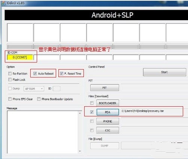Check the box beside BOOTLOADER
Image resolution: width=188 pixels, height=159 pixels.
[x=92, y=103]
